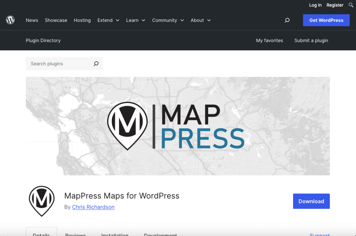Click the WordPress logo icon

click(x=10, y=20)
